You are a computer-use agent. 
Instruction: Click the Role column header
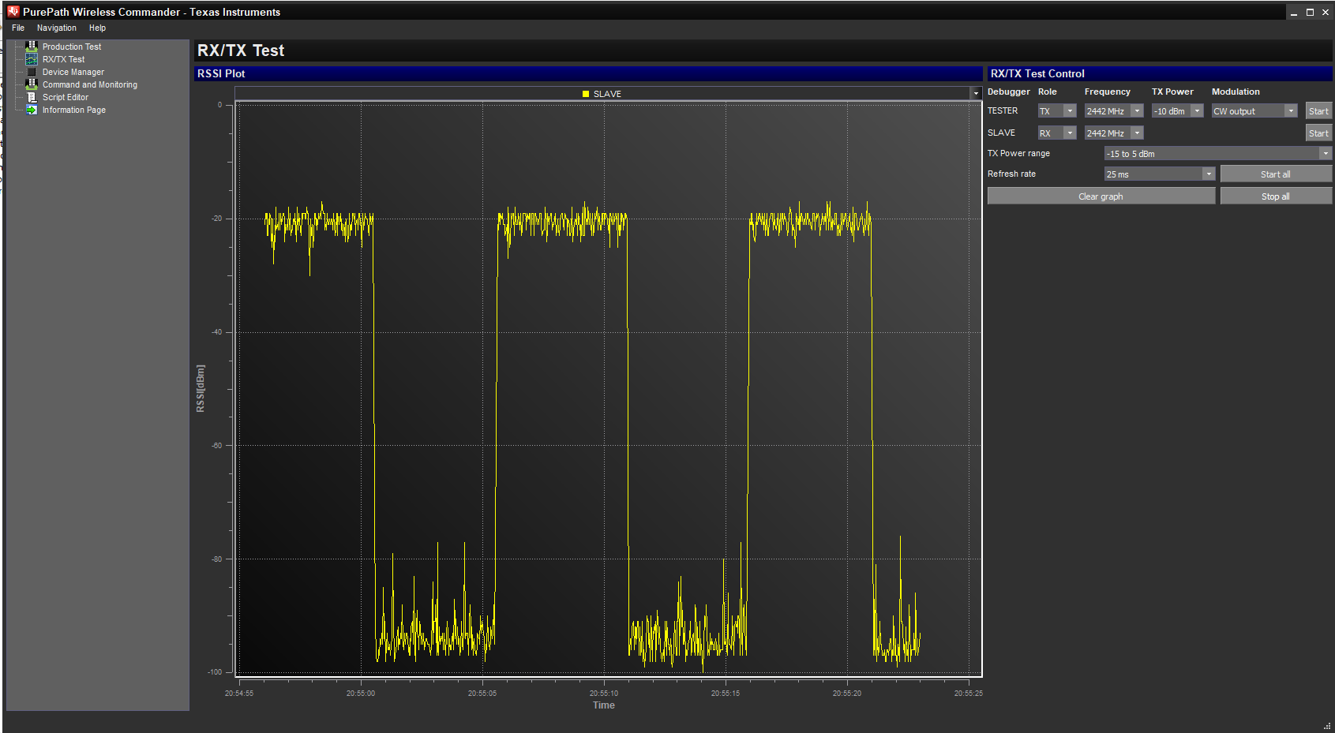pos(1048,92)
